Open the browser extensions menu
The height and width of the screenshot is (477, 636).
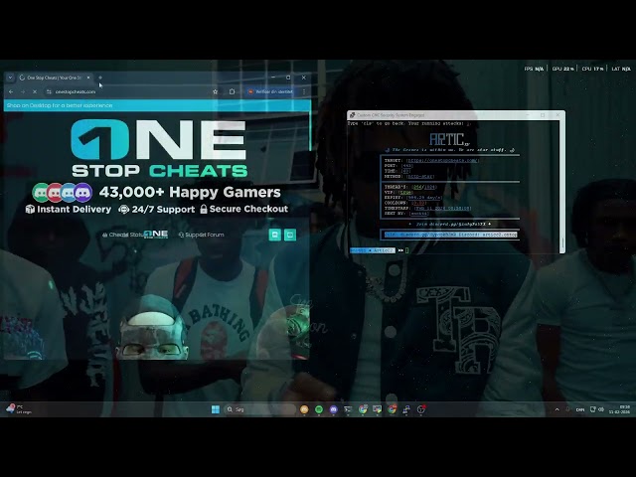tap(232, 91)
